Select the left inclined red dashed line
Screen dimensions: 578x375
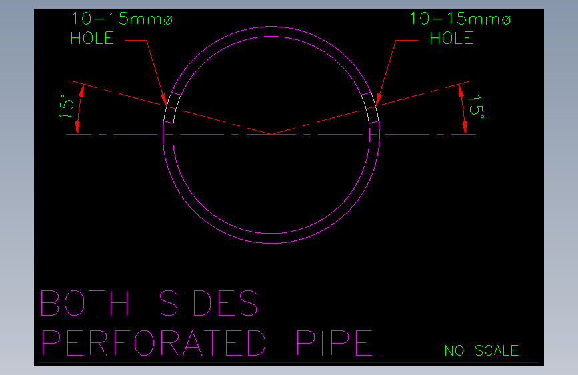pyautogui.click(x=172, y=108)
